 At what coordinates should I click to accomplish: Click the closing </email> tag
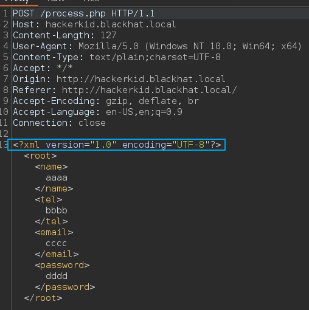click(57, 254)
